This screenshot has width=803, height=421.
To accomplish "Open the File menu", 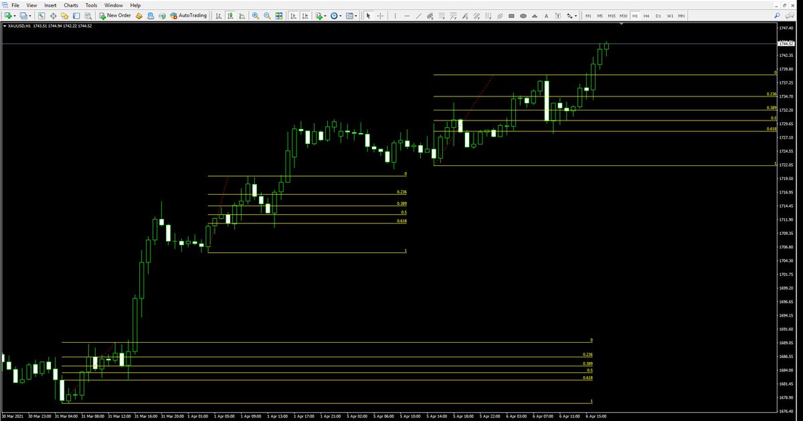I will click(x=15, y=5).
